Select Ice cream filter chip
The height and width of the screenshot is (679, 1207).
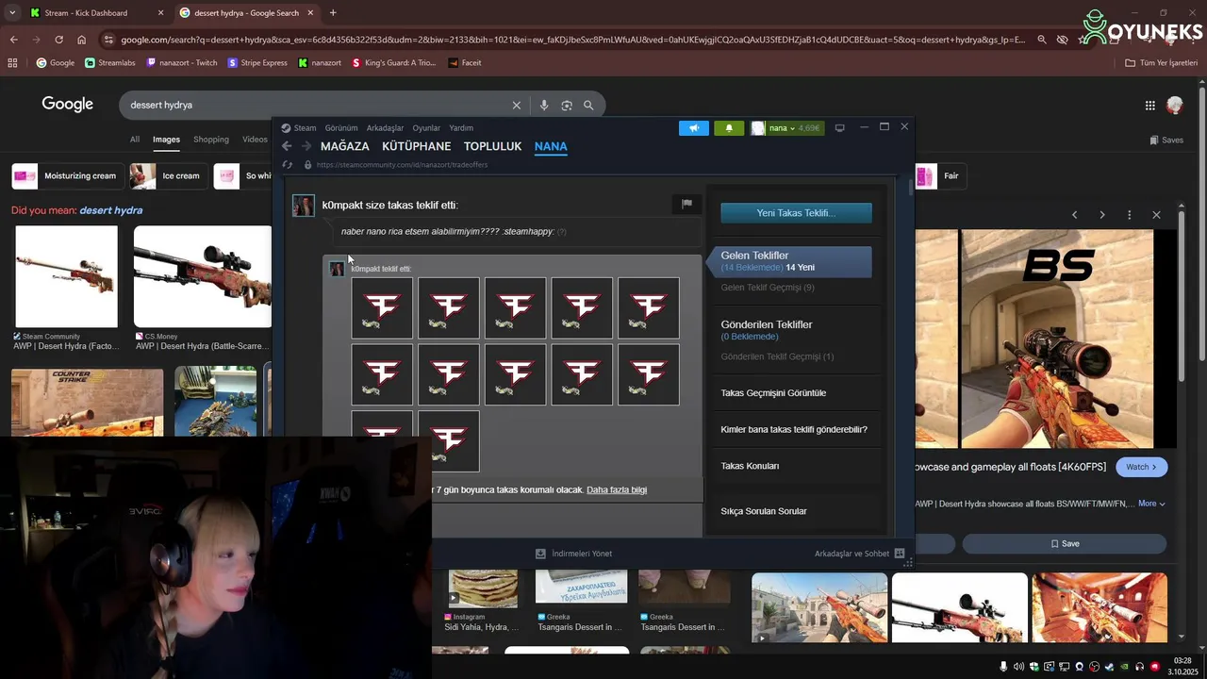[169, 176]
